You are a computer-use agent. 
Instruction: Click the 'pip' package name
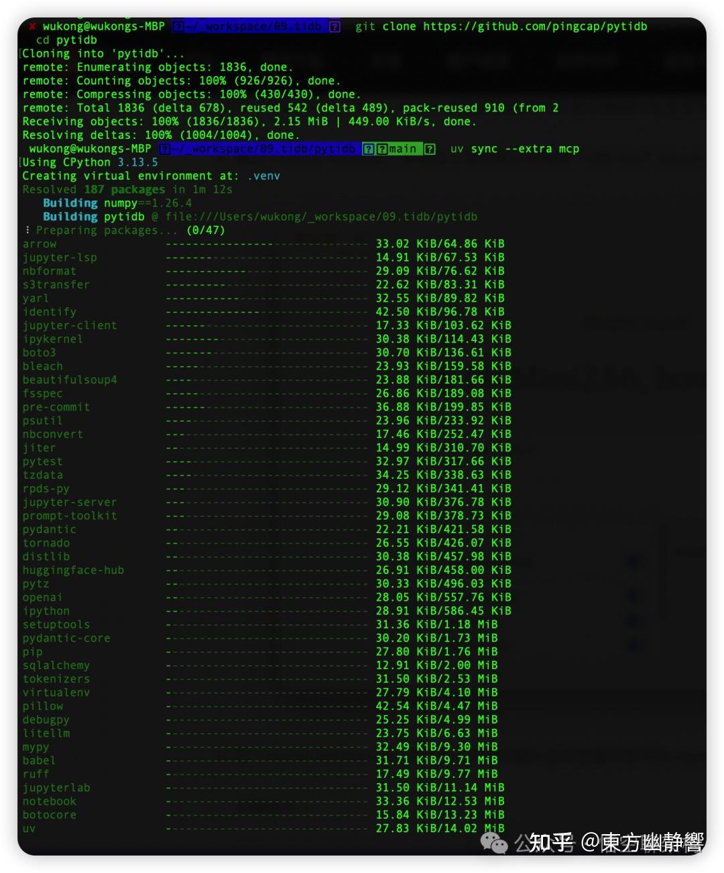tap(32, 652)
